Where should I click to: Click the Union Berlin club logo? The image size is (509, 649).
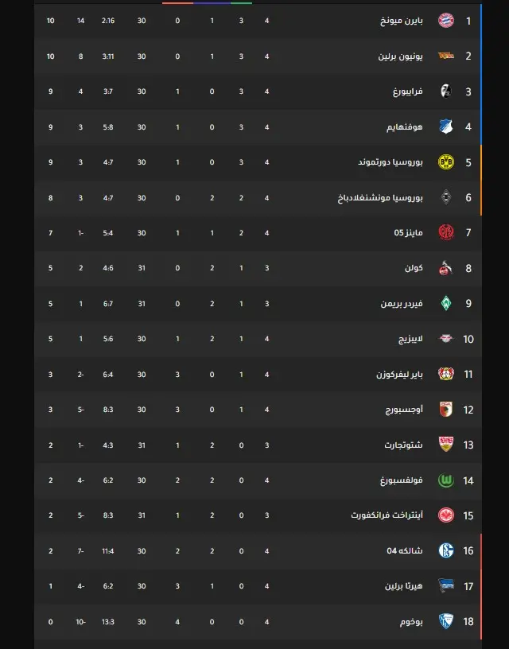tap(445, 56)
